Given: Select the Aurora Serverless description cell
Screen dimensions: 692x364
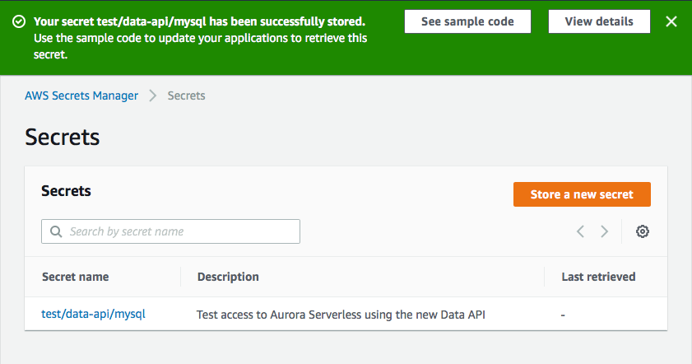Looking at the screenshot, I should point(341,315).
